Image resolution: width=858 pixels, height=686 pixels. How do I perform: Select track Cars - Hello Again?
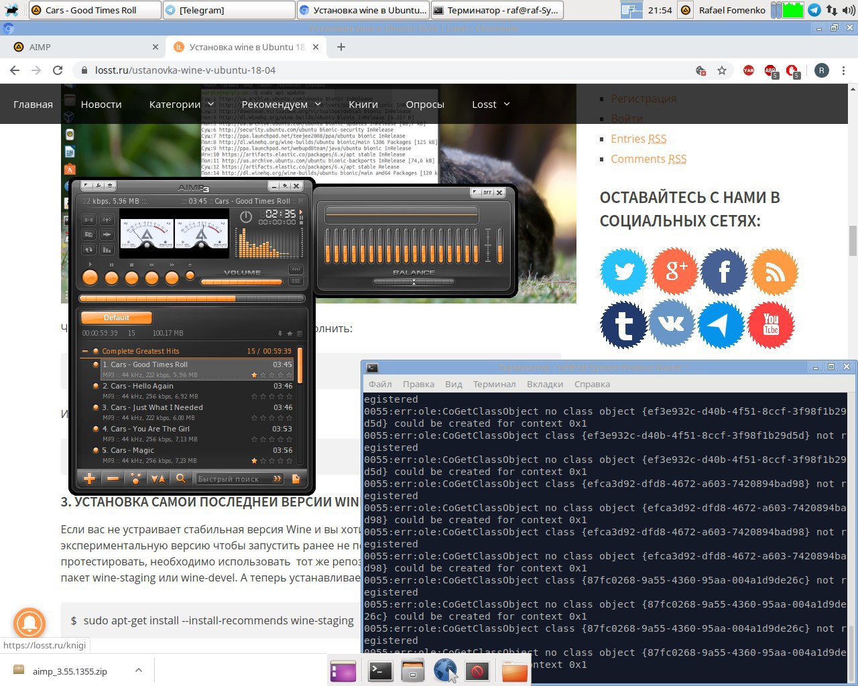tap(198, 391)
